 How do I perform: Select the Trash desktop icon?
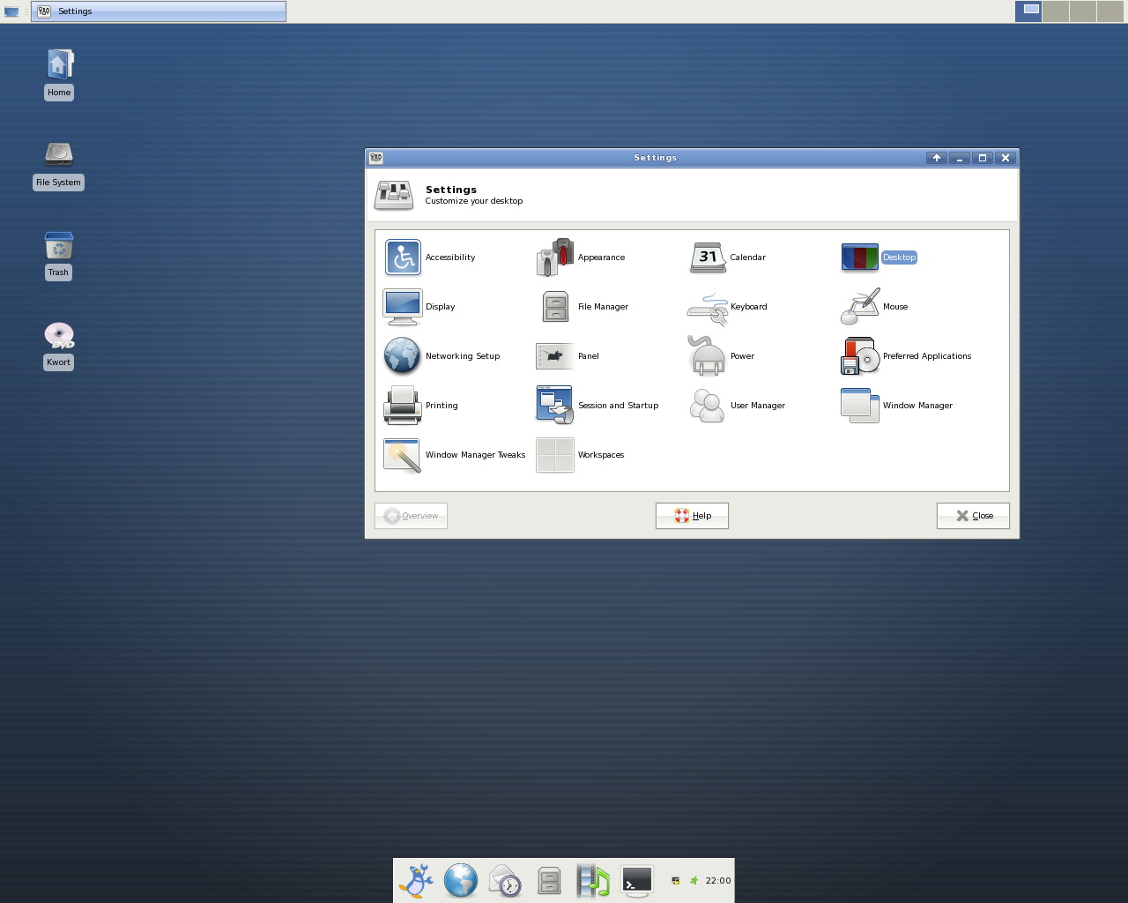coord(59,245)
